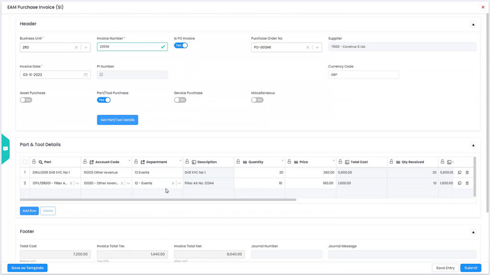Click the link icon in Account Code header
Screen dimensions: 490x275
(91, 162)
